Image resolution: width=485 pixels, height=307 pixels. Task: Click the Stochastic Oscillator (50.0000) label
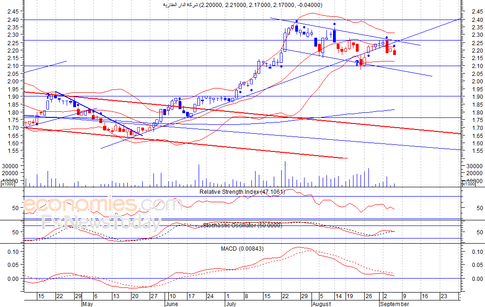pyautogui.click(x=242, y=225)
